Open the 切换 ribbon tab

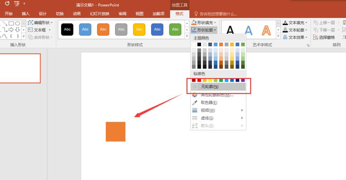(60, 14)
